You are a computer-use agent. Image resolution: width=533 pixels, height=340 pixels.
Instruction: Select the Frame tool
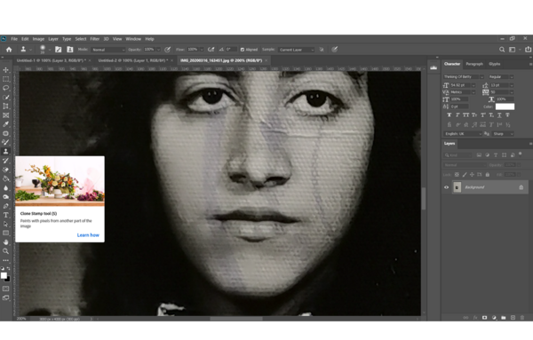[x=6, y=115]
